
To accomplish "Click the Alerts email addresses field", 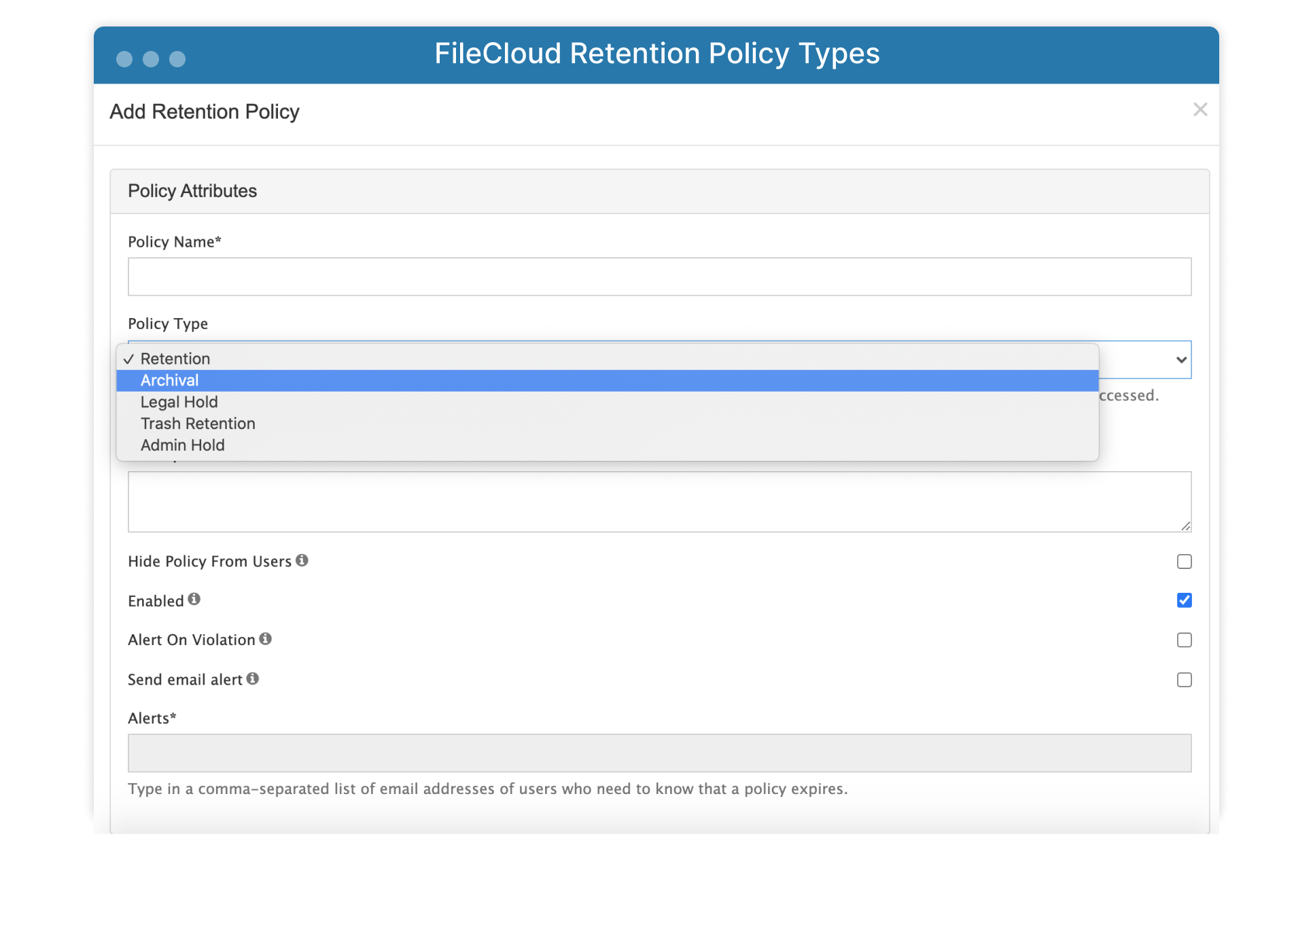I will [x=659, y=753].
